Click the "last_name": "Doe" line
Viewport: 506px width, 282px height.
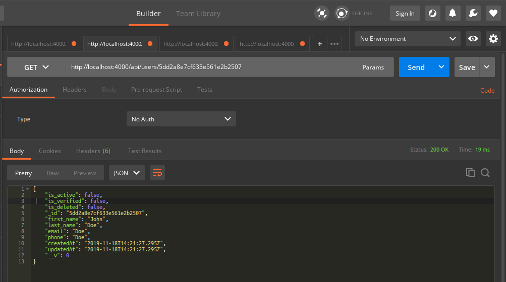coord(74,225)
